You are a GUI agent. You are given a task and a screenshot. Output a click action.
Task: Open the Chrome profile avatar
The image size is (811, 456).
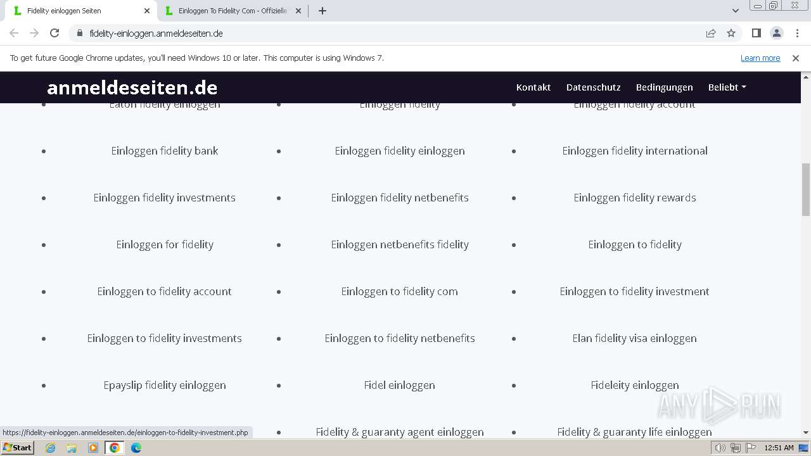tap(776, 33)
